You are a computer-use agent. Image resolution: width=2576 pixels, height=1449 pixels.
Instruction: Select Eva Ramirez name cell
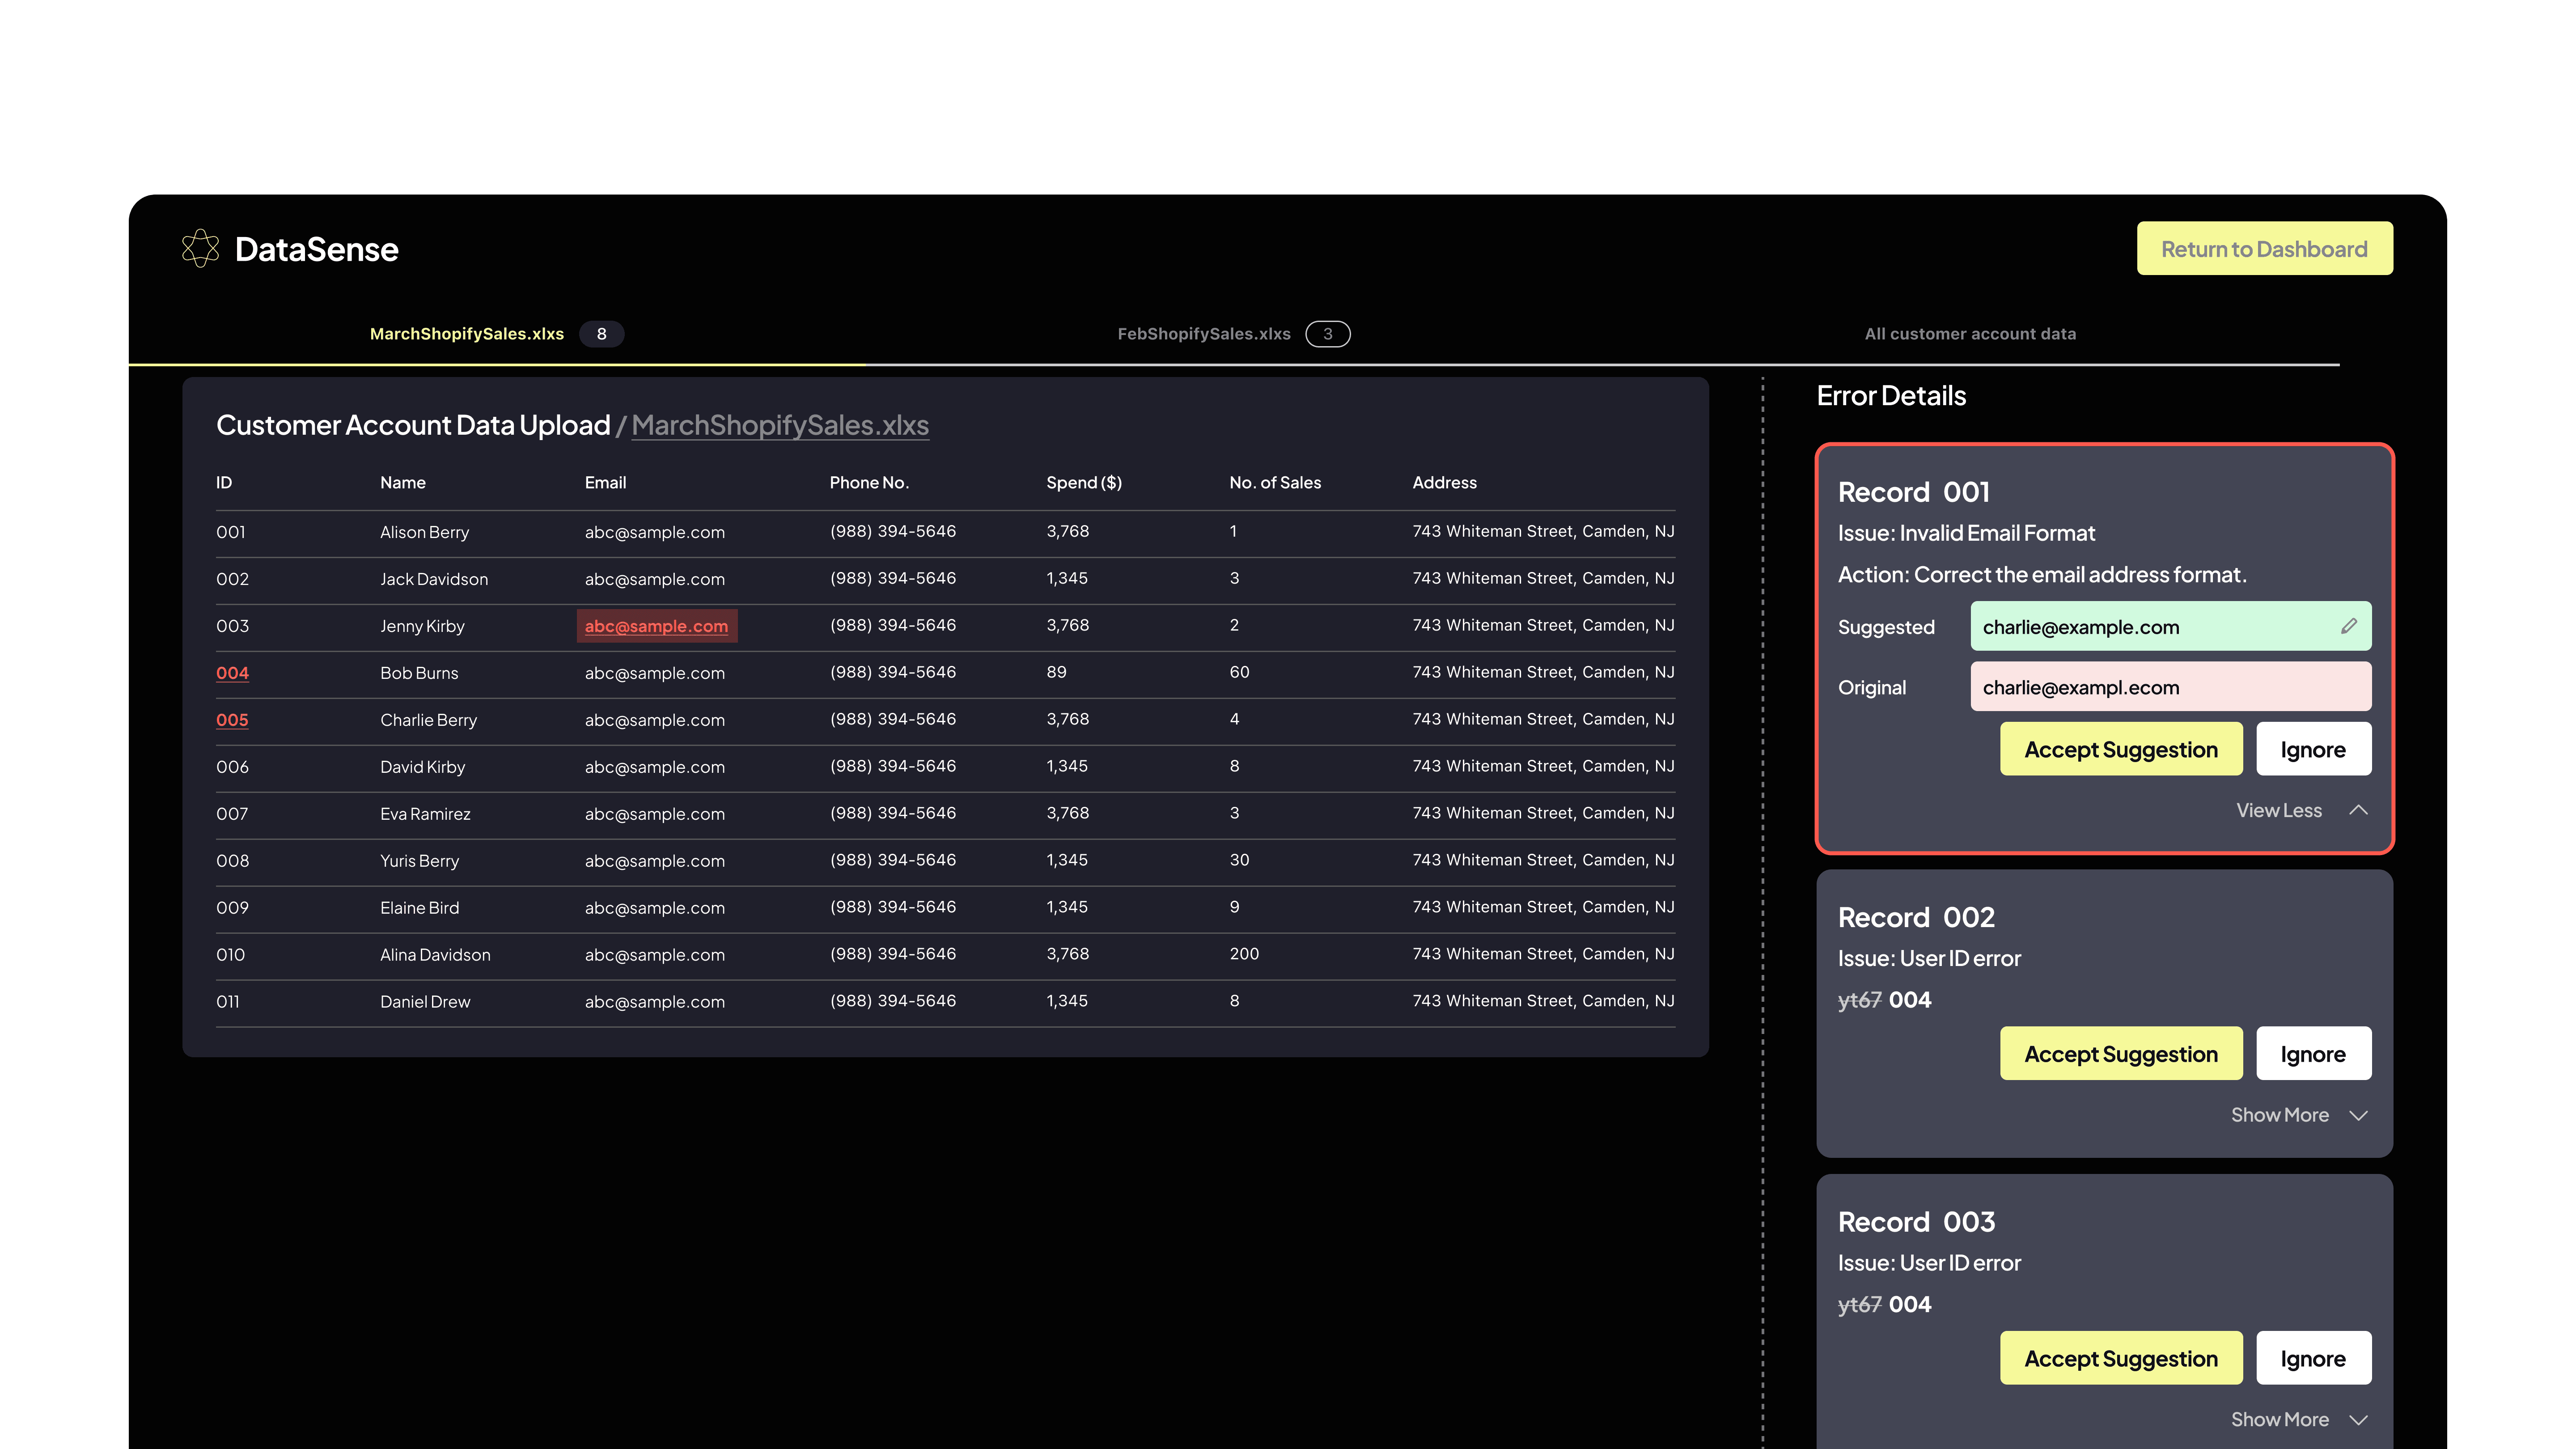[x=425, y=814]
